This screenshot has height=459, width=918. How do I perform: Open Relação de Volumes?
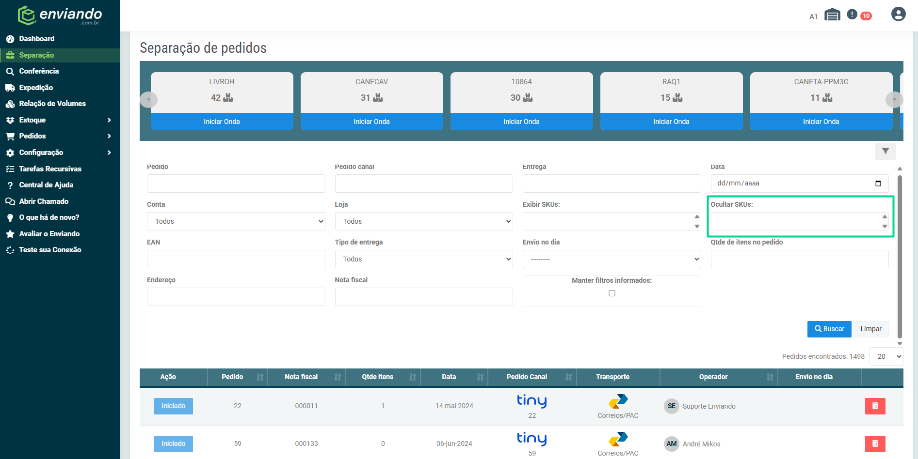tap(52, 104)
